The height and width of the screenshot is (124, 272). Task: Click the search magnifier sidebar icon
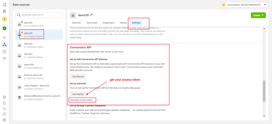tap(5, 109)
